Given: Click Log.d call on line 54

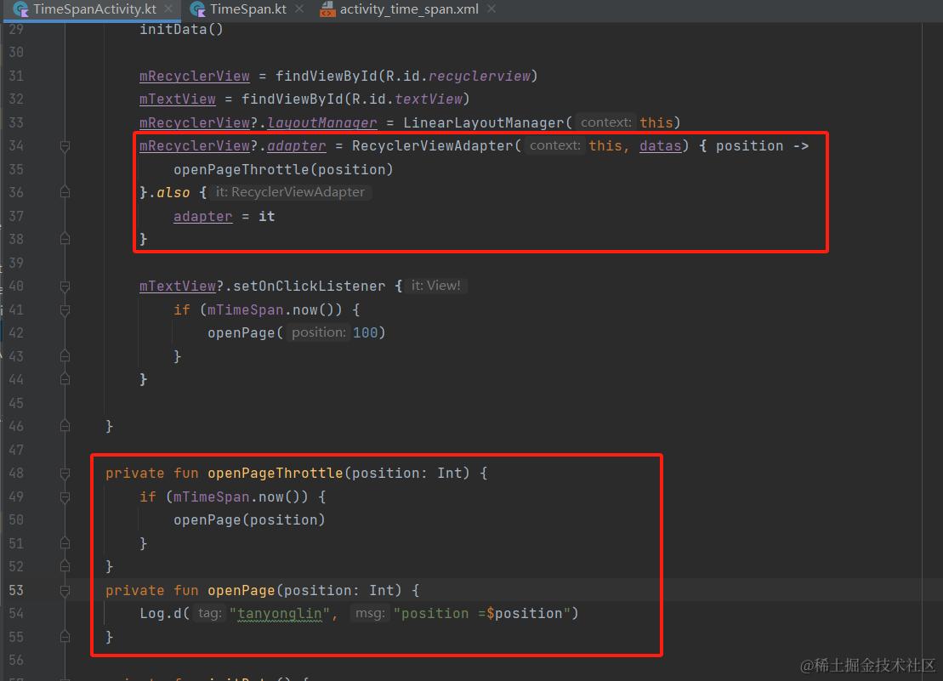Looking at the screenshot, I should pos(160,614).
